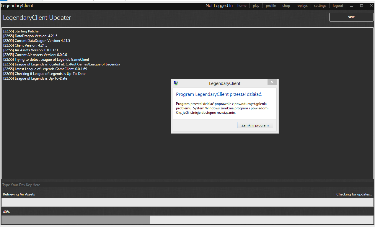The height and width of the screenshot is (227, 375).
Task: Click the Retrieving Air Assets progress bar
Action: click(x=187, y=202)
